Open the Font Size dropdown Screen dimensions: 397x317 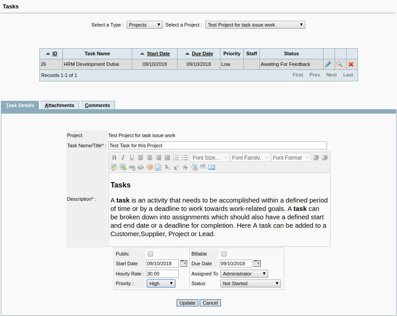point(210,158)
